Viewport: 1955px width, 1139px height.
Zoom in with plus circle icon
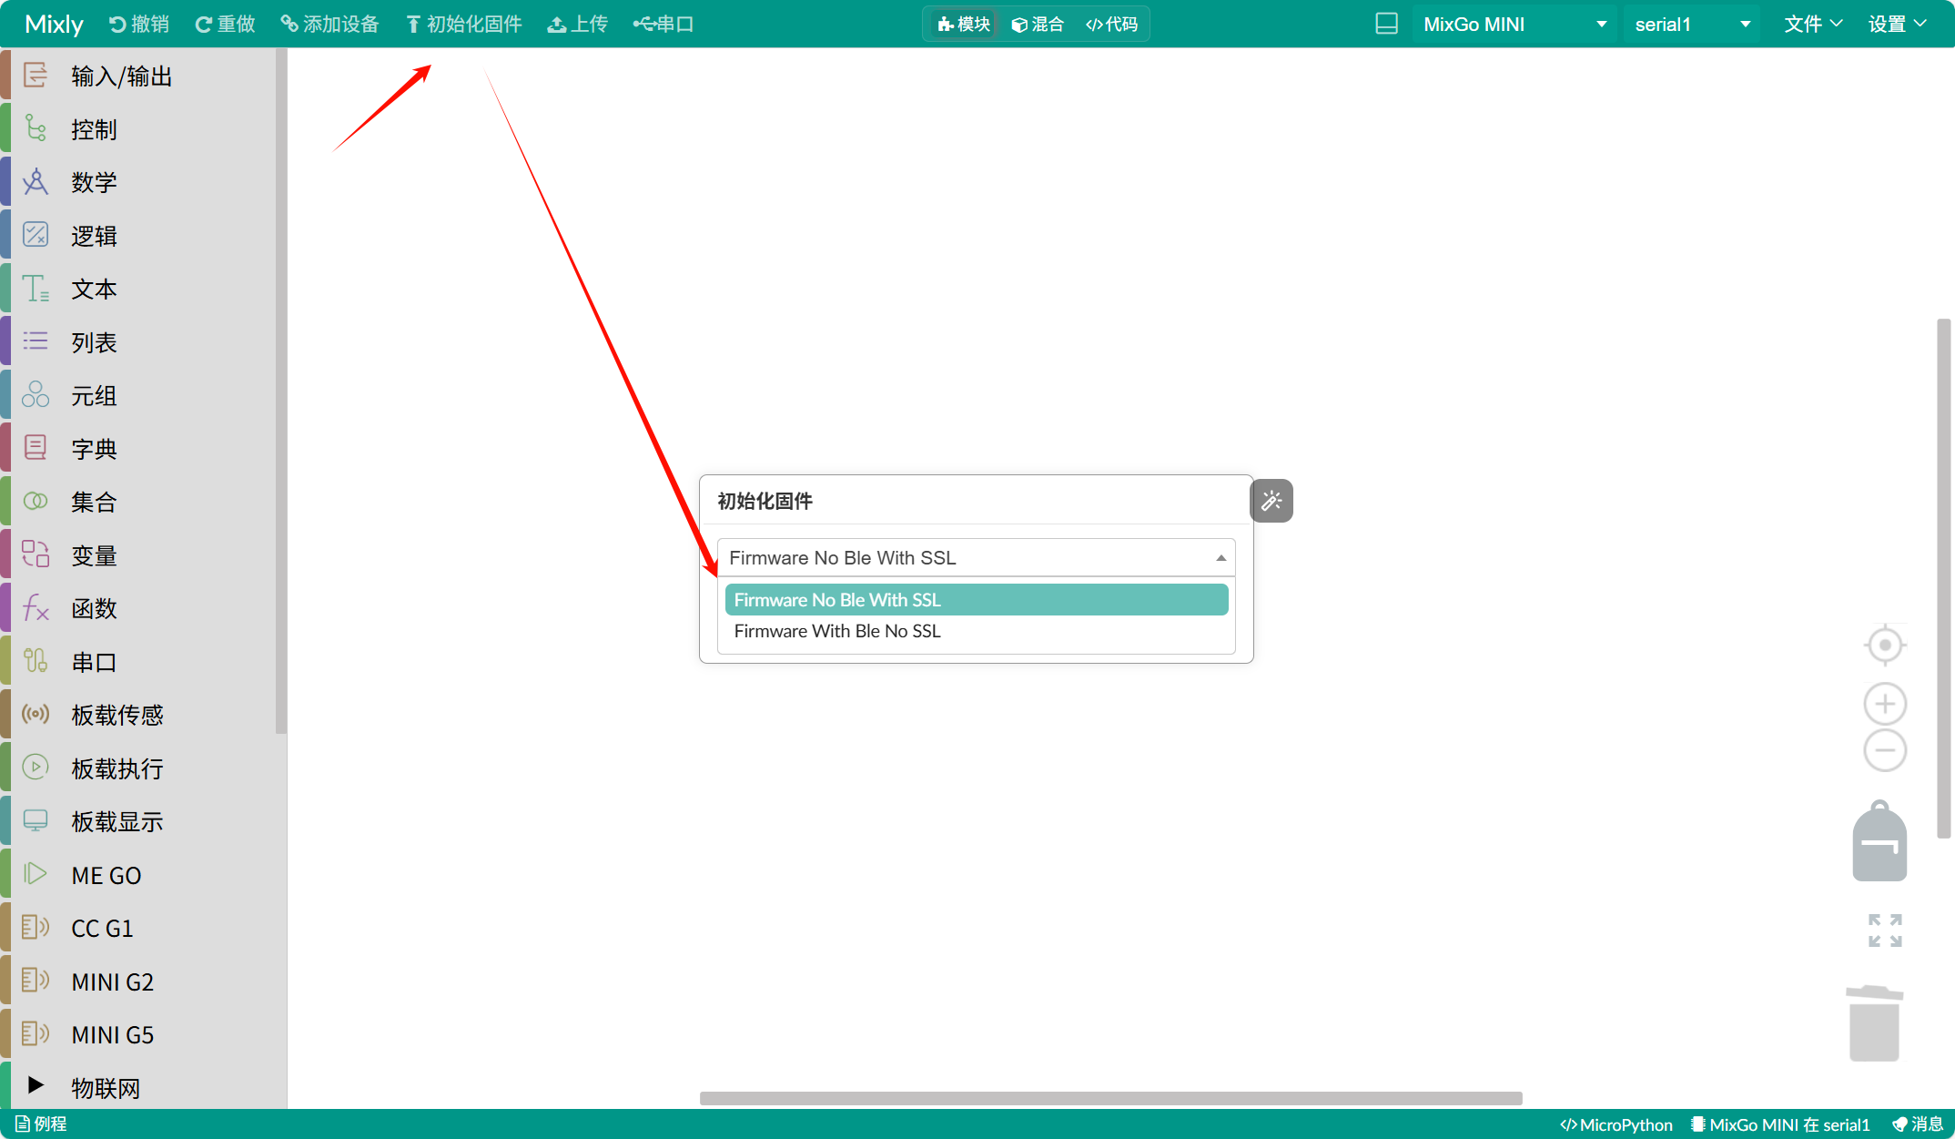[x=1885, y=704]
